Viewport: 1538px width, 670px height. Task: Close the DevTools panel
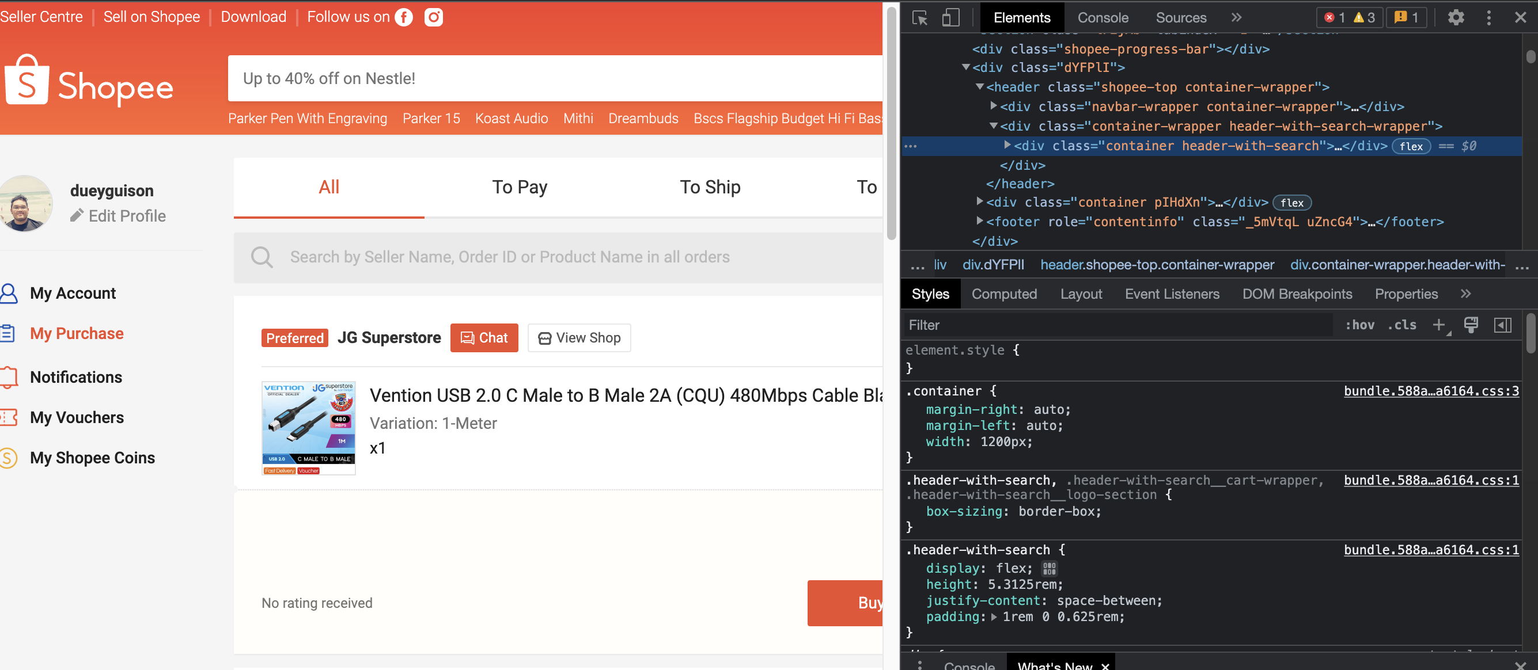point(1521,17)
